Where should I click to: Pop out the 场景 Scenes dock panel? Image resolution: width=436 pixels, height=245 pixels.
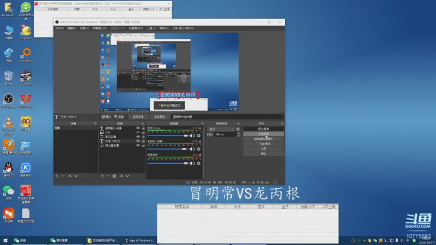click(x=95, y=124)
